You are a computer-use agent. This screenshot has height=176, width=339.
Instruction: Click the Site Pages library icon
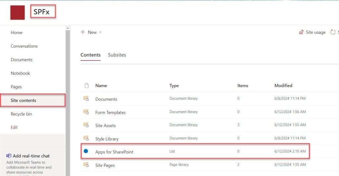coord(86,164)
